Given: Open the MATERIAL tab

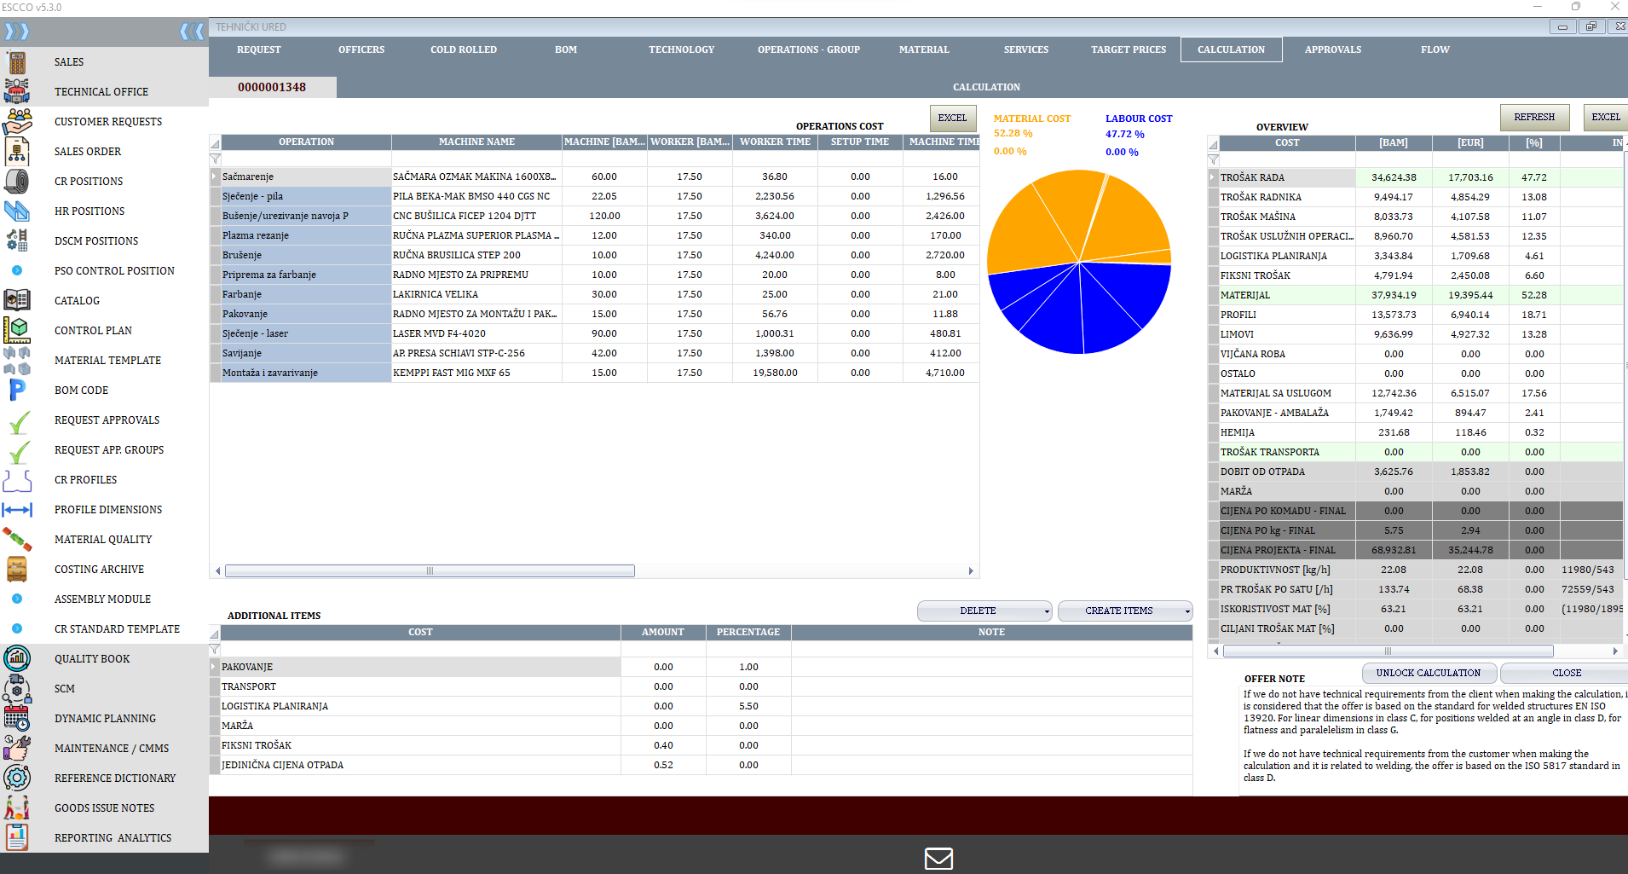Looking at the screenshot, I should pos(924,49).
